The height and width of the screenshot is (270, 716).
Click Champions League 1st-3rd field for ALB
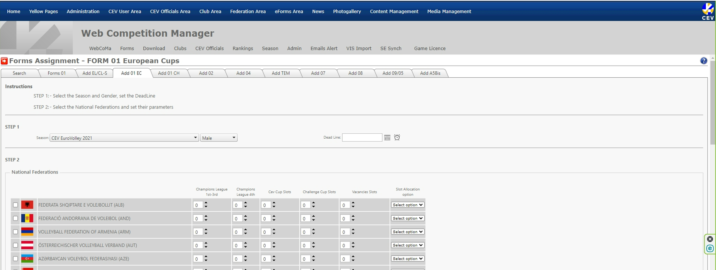(198, 205)
